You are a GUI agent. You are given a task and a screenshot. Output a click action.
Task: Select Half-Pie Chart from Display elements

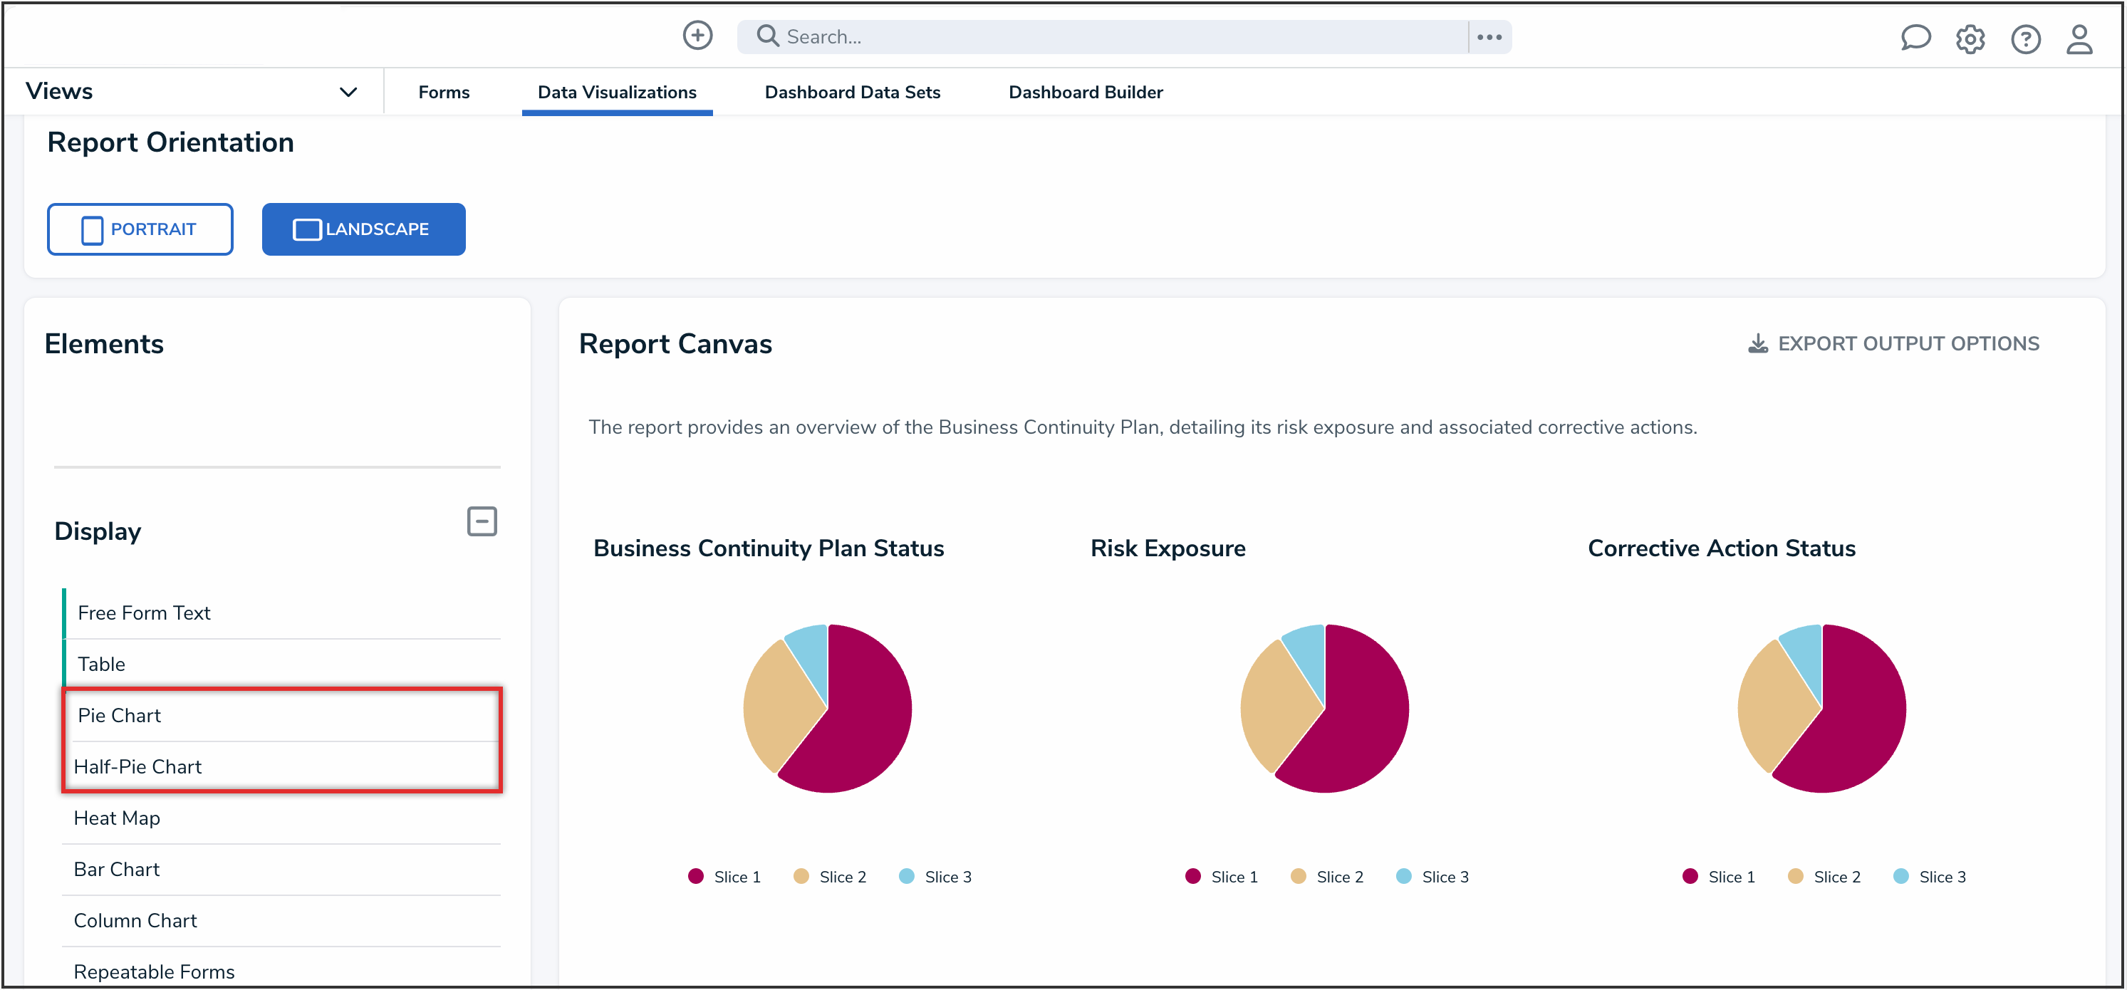coord(138,766)
